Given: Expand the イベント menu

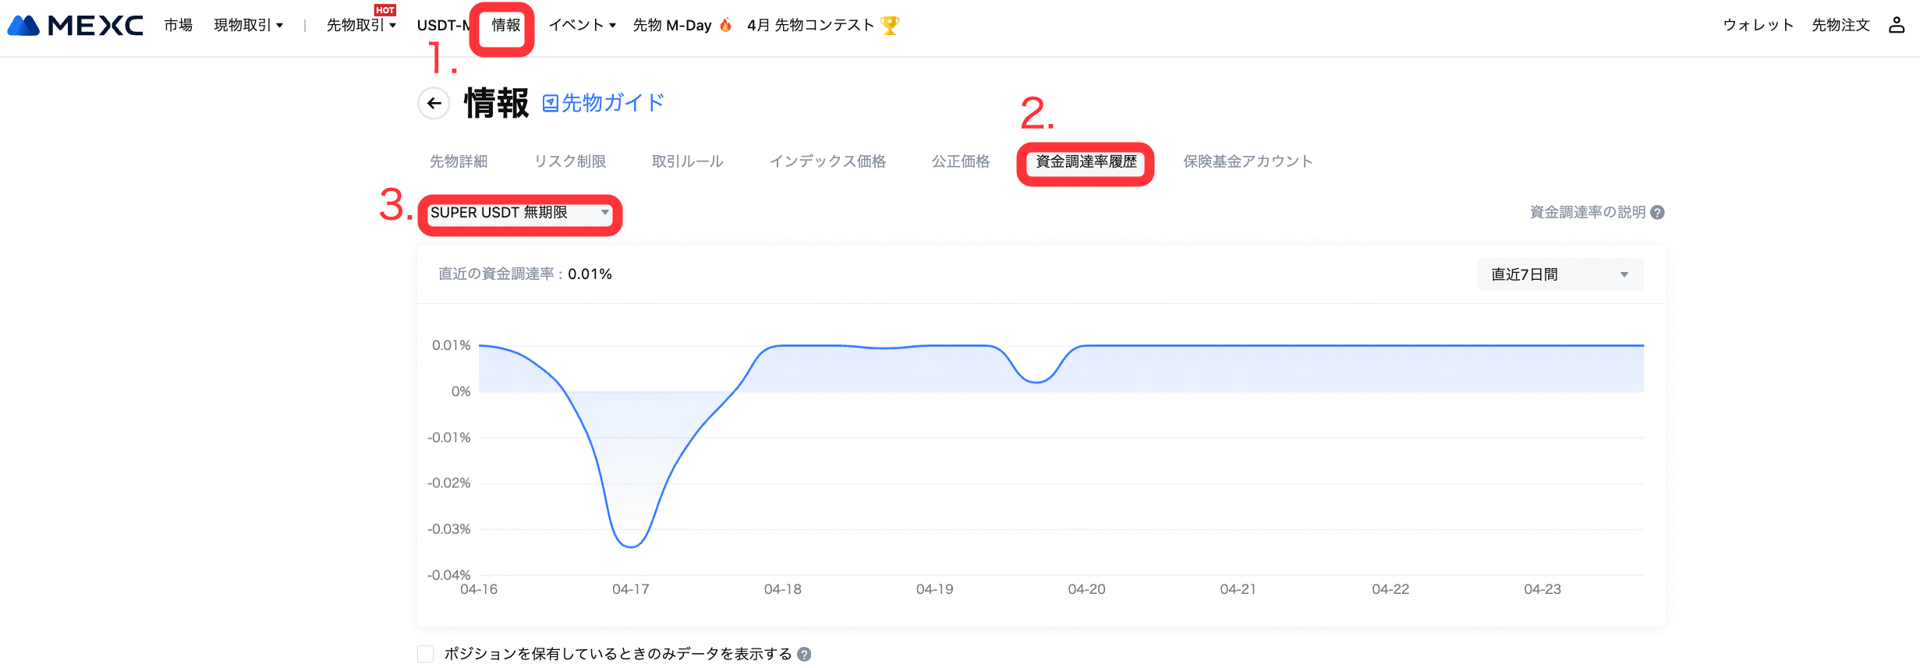Looking at the screenshot, I should click(582, 26).
